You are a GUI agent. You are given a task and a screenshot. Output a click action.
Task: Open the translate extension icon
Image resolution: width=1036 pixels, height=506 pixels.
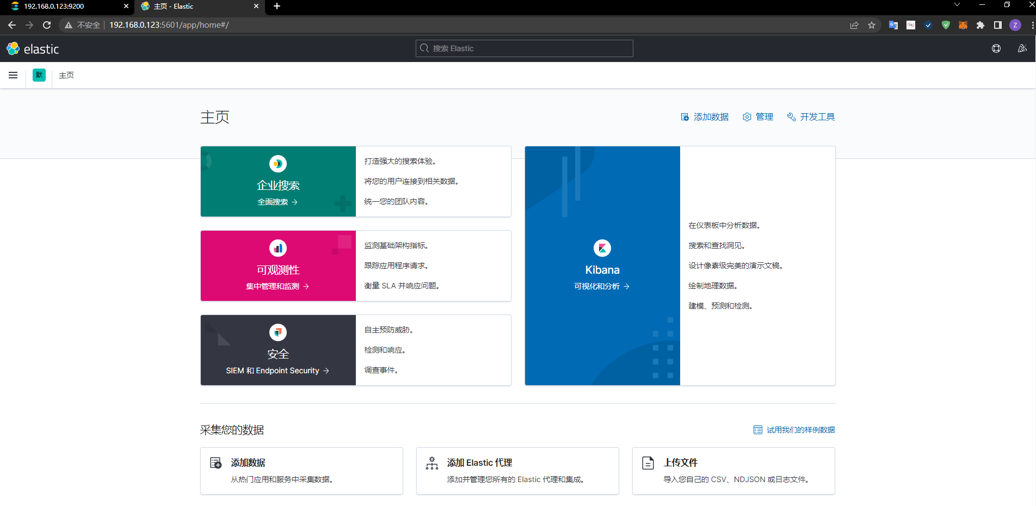point(893,25)
